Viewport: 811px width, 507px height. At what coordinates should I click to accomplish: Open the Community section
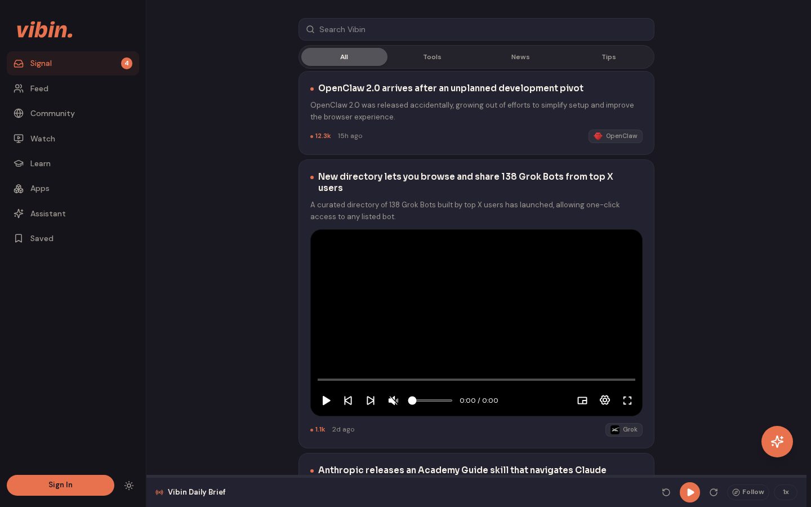(x=73, y=113)
